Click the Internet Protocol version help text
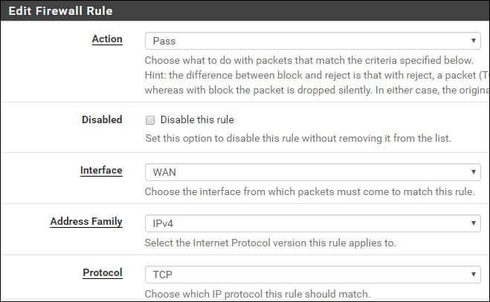The height and width of the screenshot is (302, 490). click(270, 243)
